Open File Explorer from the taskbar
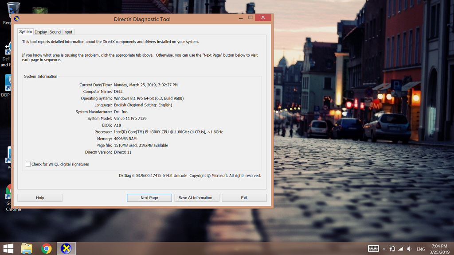The height and width of the screenshot is (255, 454). click(27, 248)
